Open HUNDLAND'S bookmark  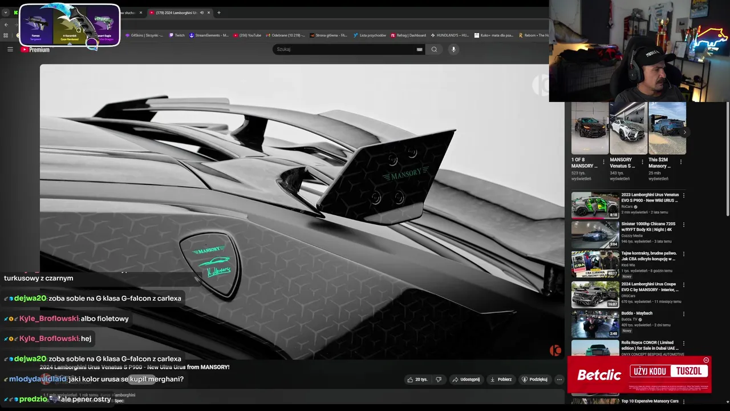pos(450,35)
